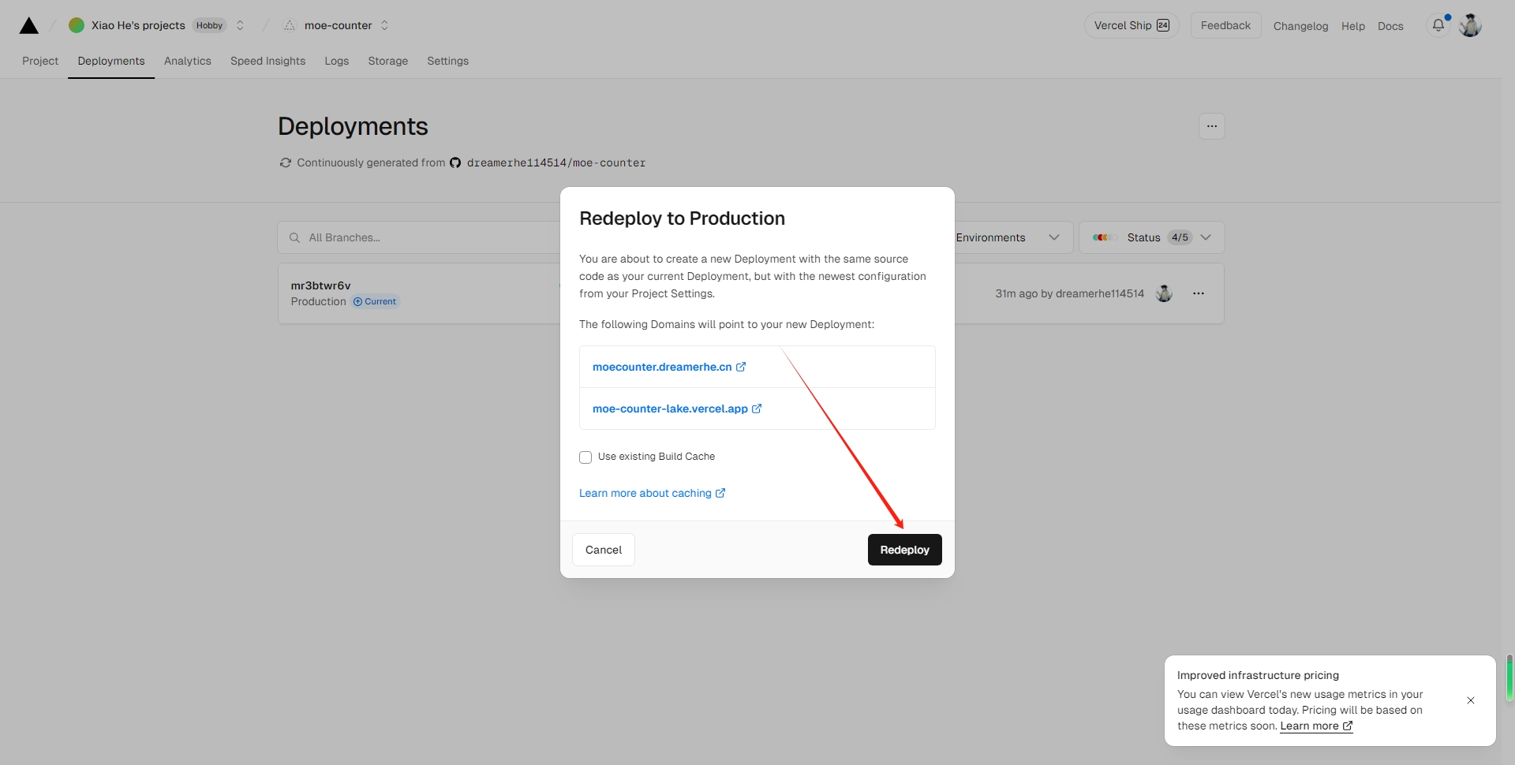Open the moe-counter project switcher
Screen dimensions: 1515x765
(x=384, y=25)
